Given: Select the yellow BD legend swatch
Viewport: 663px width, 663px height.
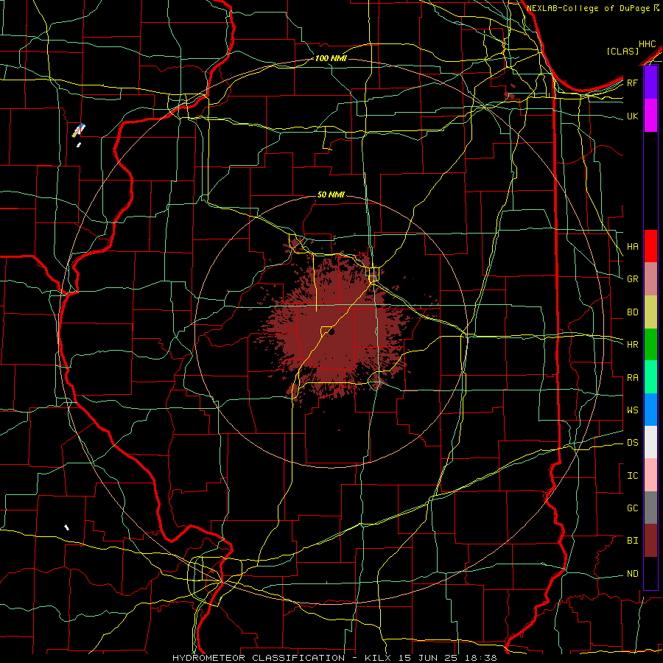Looking at the screenshot, I should tap(650, 312).
